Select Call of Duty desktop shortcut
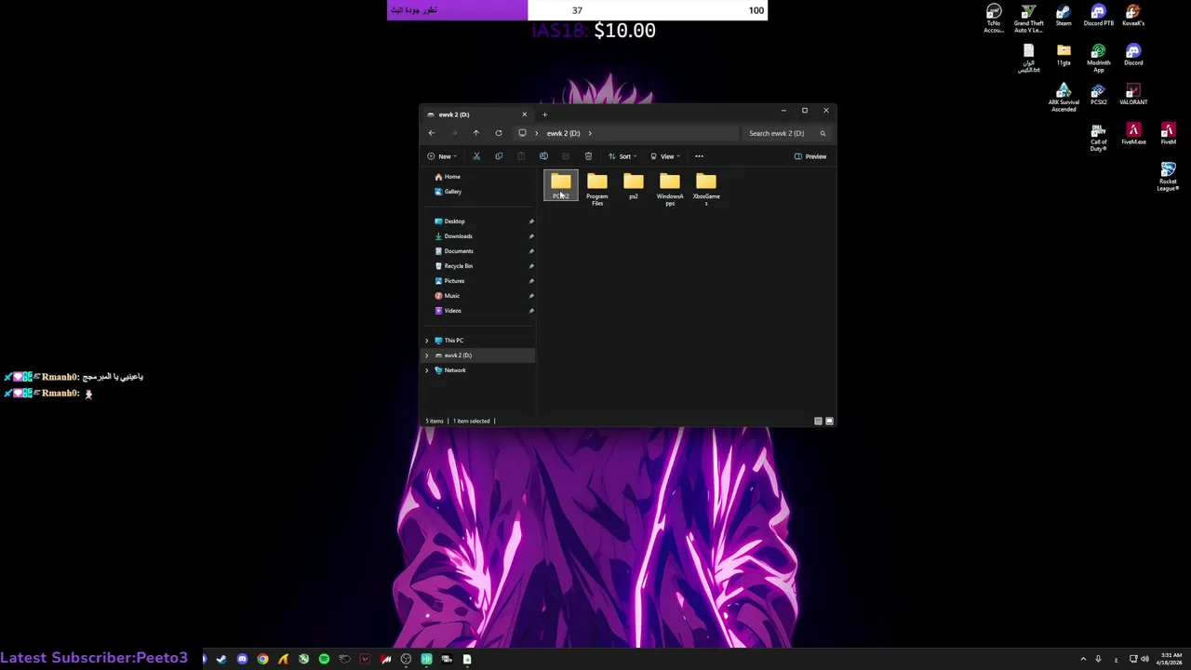This screenshot has width=1191, height=670. [1098, 138]
